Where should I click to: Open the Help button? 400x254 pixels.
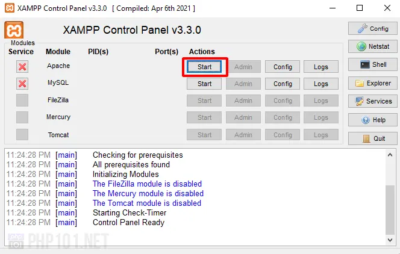coord(373,120)
